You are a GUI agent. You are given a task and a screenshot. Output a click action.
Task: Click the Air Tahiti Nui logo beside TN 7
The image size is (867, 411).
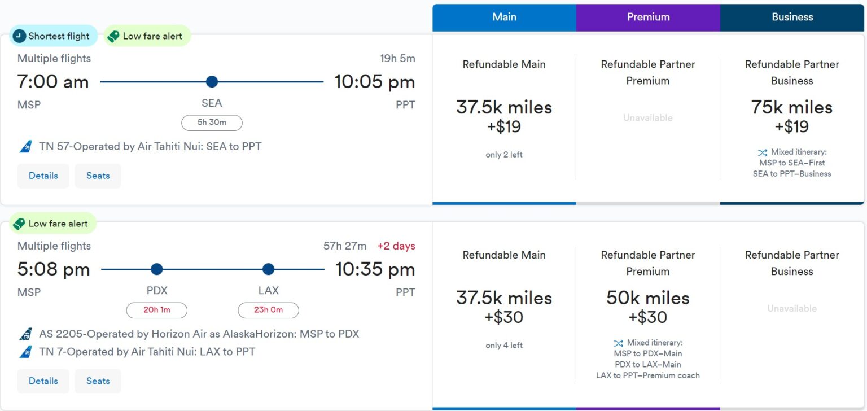coord(25,352)
